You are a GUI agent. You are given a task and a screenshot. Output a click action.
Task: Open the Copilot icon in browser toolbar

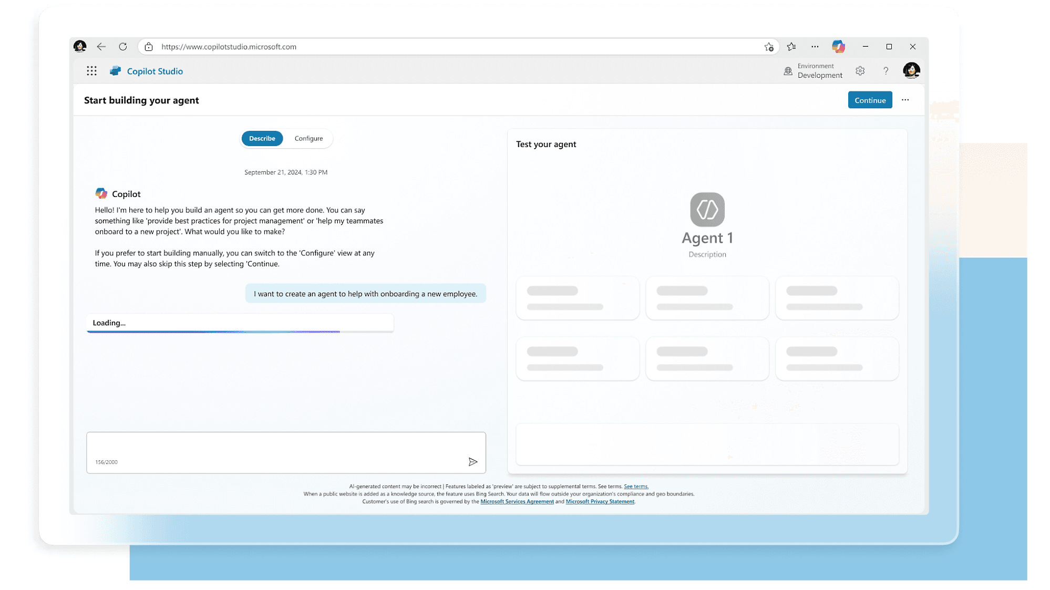(838, 47)
